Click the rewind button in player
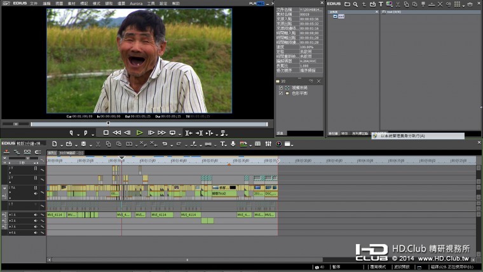483x272 pixels. coord(117,133)
